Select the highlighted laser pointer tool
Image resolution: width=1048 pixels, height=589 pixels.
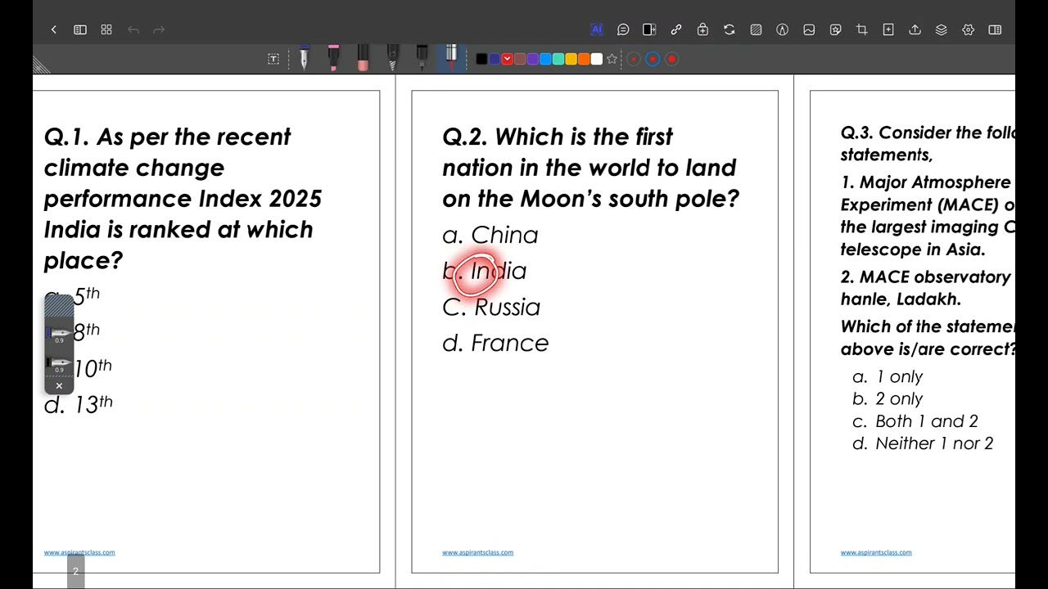(x=451, y=58)
